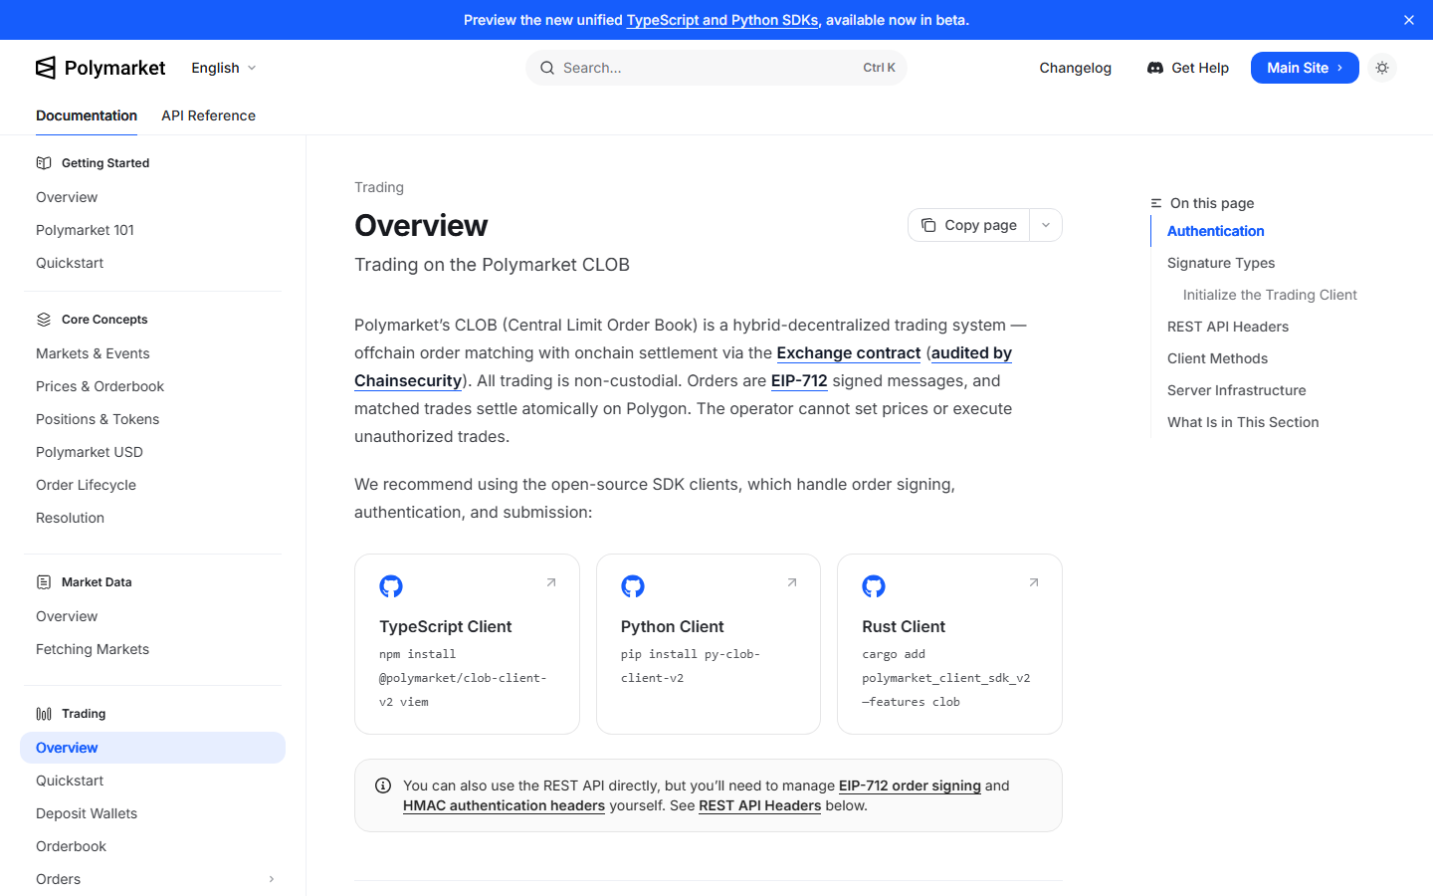Click GitHub icon on Rust Client card

(874, 586)
